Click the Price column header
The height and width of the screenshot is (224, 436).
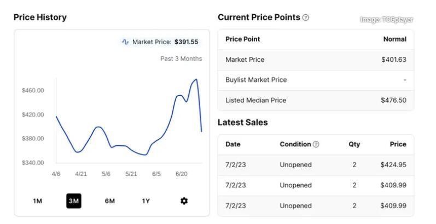coord(398,144)
